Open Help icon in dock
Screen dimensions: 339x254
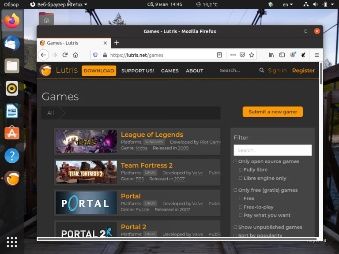pyautogui.click(x=12, y=156)
